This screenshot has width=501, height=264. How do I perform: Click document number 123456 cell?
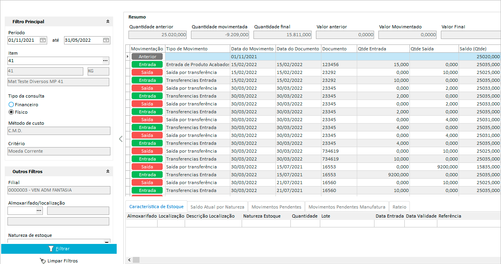(339, 65)
